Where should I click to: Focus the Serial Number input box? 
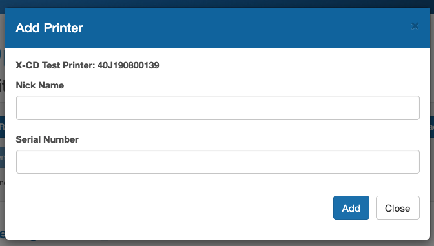coord(218,161)
